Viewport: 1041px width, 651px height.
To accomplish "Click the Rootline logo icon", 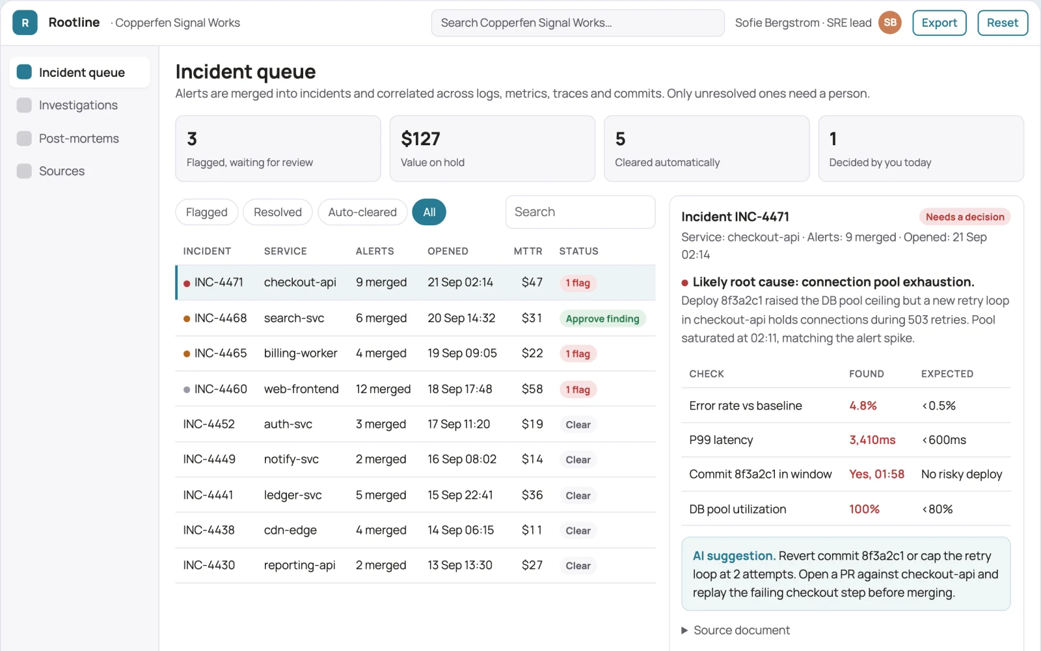I will point(25,23).
